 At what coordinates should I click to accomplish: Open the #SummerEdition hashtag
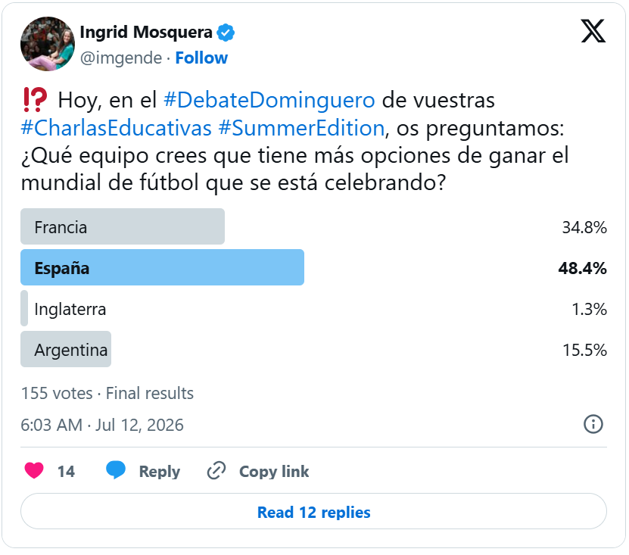[302, 128]
